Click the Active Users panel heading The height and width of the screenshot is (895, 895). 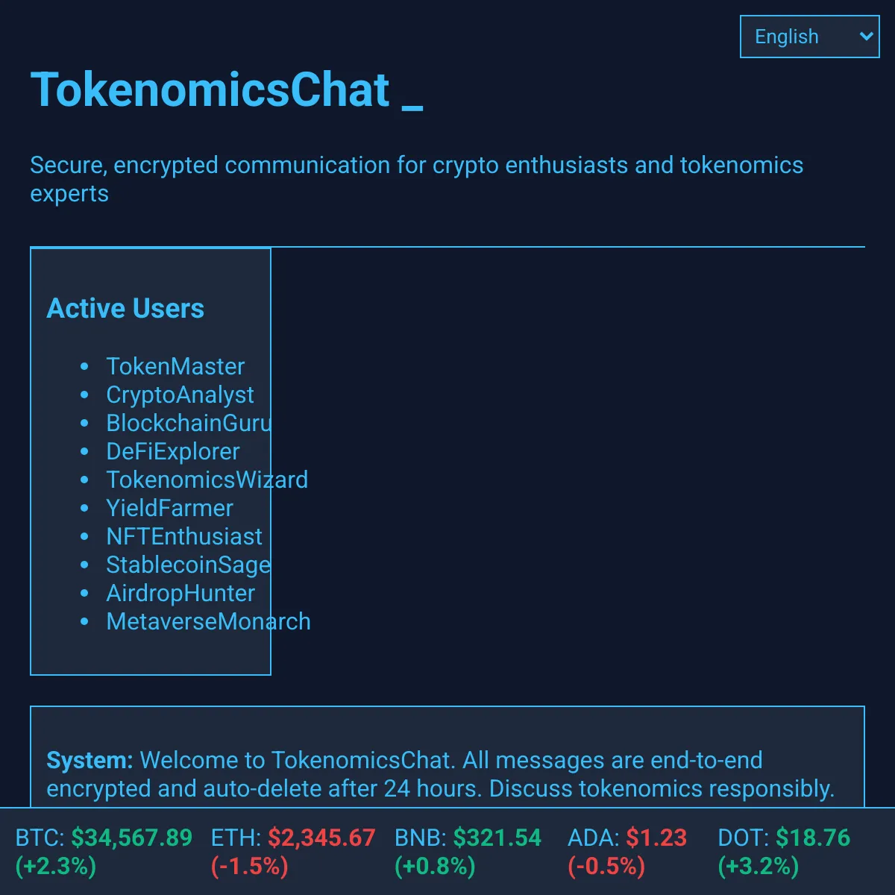tap(126, 308)
